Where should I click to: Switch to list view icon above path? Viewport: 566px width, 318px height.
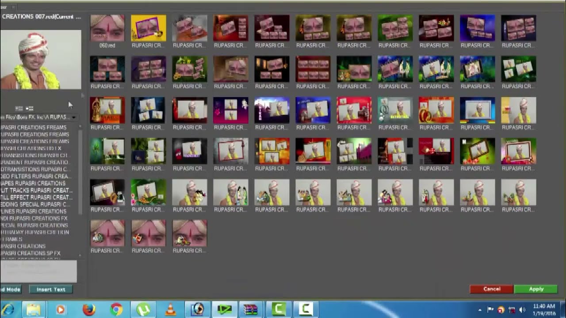pyautogui.click(x=19, y=108)
